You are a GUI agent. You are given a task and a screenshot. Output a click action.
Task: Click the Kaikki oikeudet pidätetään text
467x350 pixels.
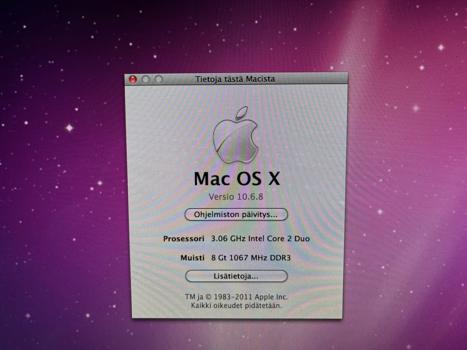[x=236, y=305]
